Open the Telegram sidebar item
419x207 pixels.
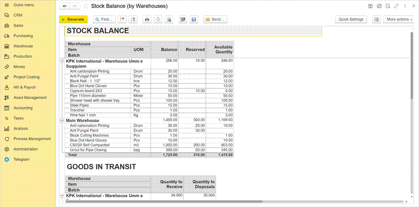(21, 159)
